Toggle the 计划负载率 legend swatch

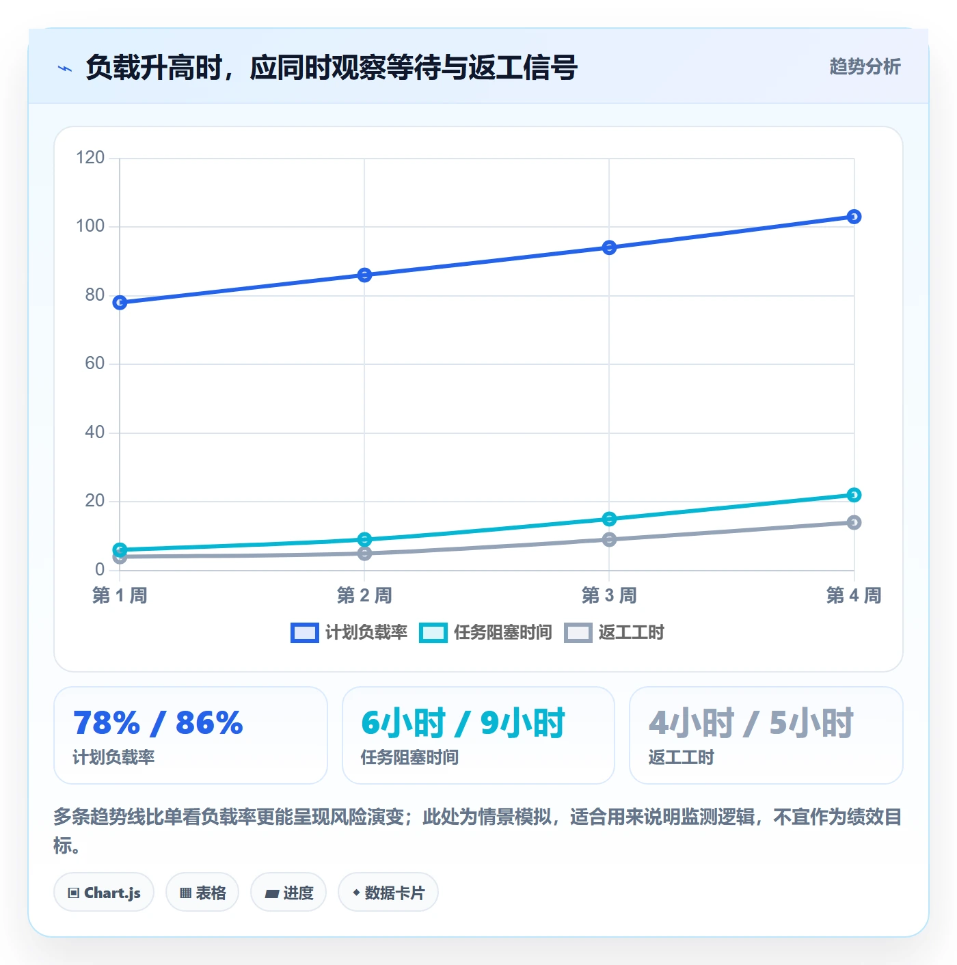(x=304, y=633)
